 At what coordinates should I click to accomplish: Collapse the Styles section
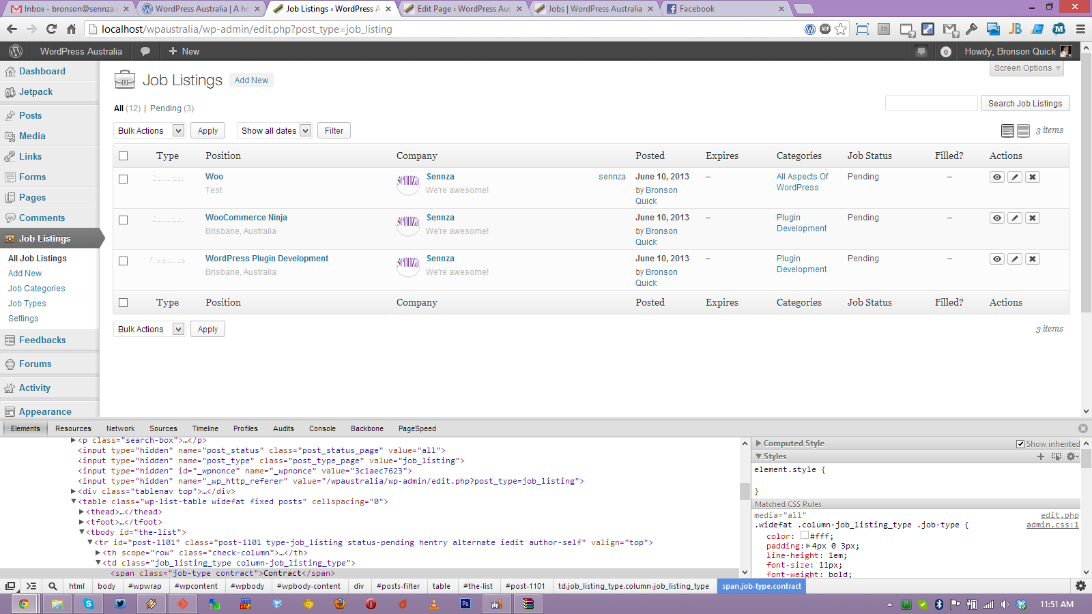[758, 456]
